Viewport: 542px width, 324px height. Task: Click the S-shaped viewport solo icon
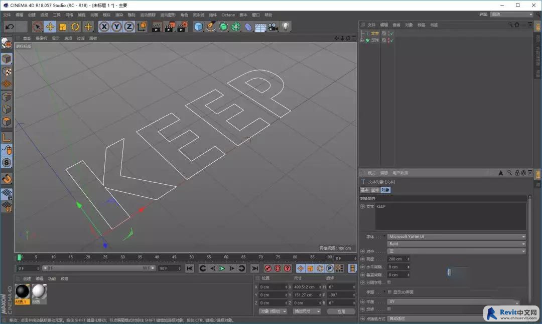[7, 163]
